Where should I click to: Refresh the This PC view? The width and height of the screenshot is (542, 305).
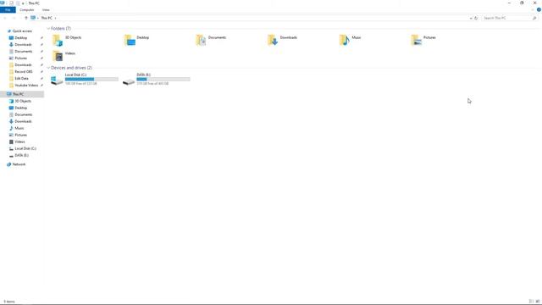[x=476, y=18]
